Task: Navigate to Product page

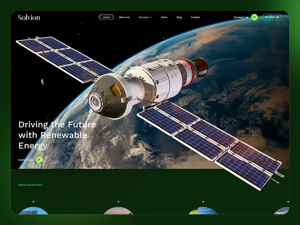Action: (x=195, y=17)
